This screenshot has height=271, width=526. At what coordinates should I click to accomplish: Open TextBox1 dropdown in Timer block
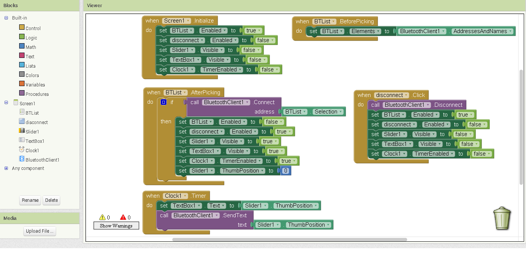coord(187,206)
